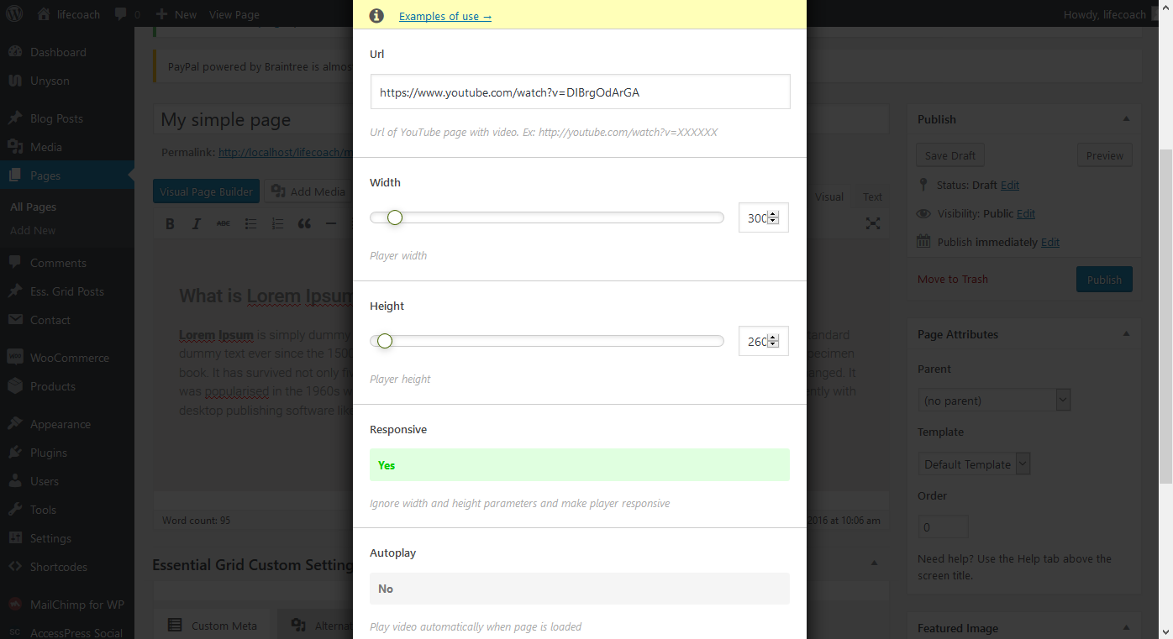Click the Width slider handle
1173x639 pixels.
[395, 218]
